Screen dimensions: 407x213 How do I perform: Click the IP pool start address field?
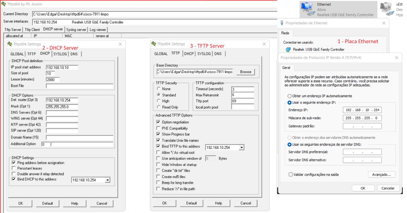click(62, 67)
